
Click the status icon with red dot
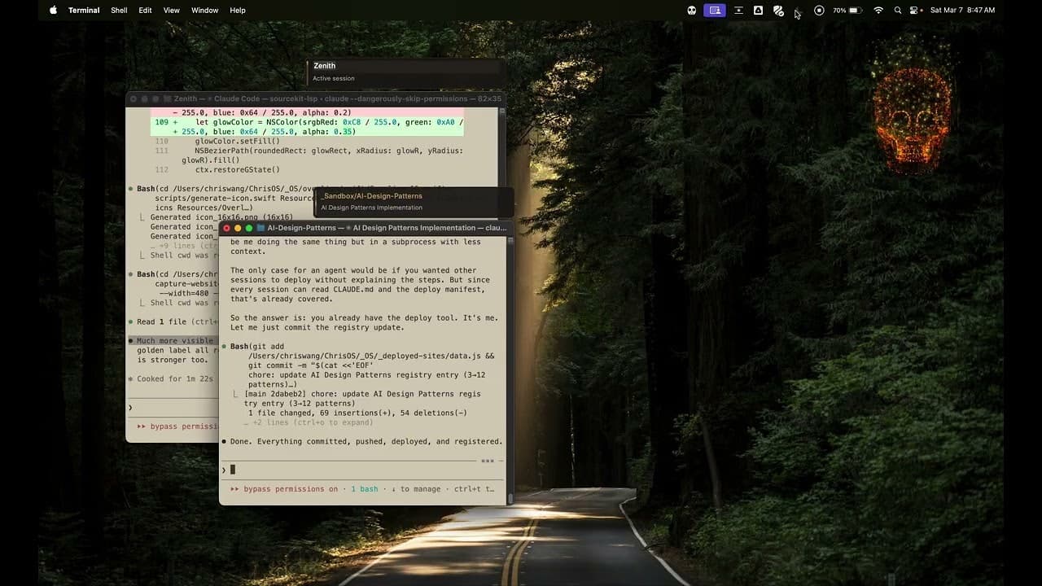[x=916, y=11]
